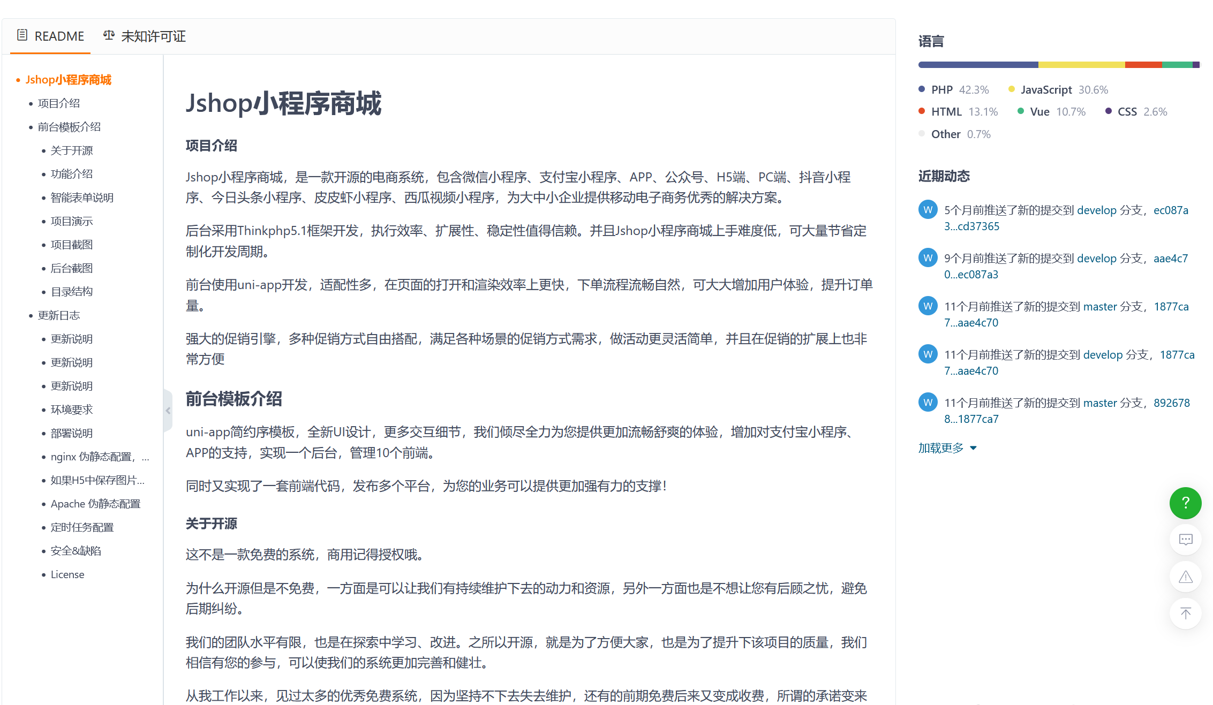This screenshot has height=705, width=1213.
Task: Open the develop branch link
Action: click(1097, 210)
